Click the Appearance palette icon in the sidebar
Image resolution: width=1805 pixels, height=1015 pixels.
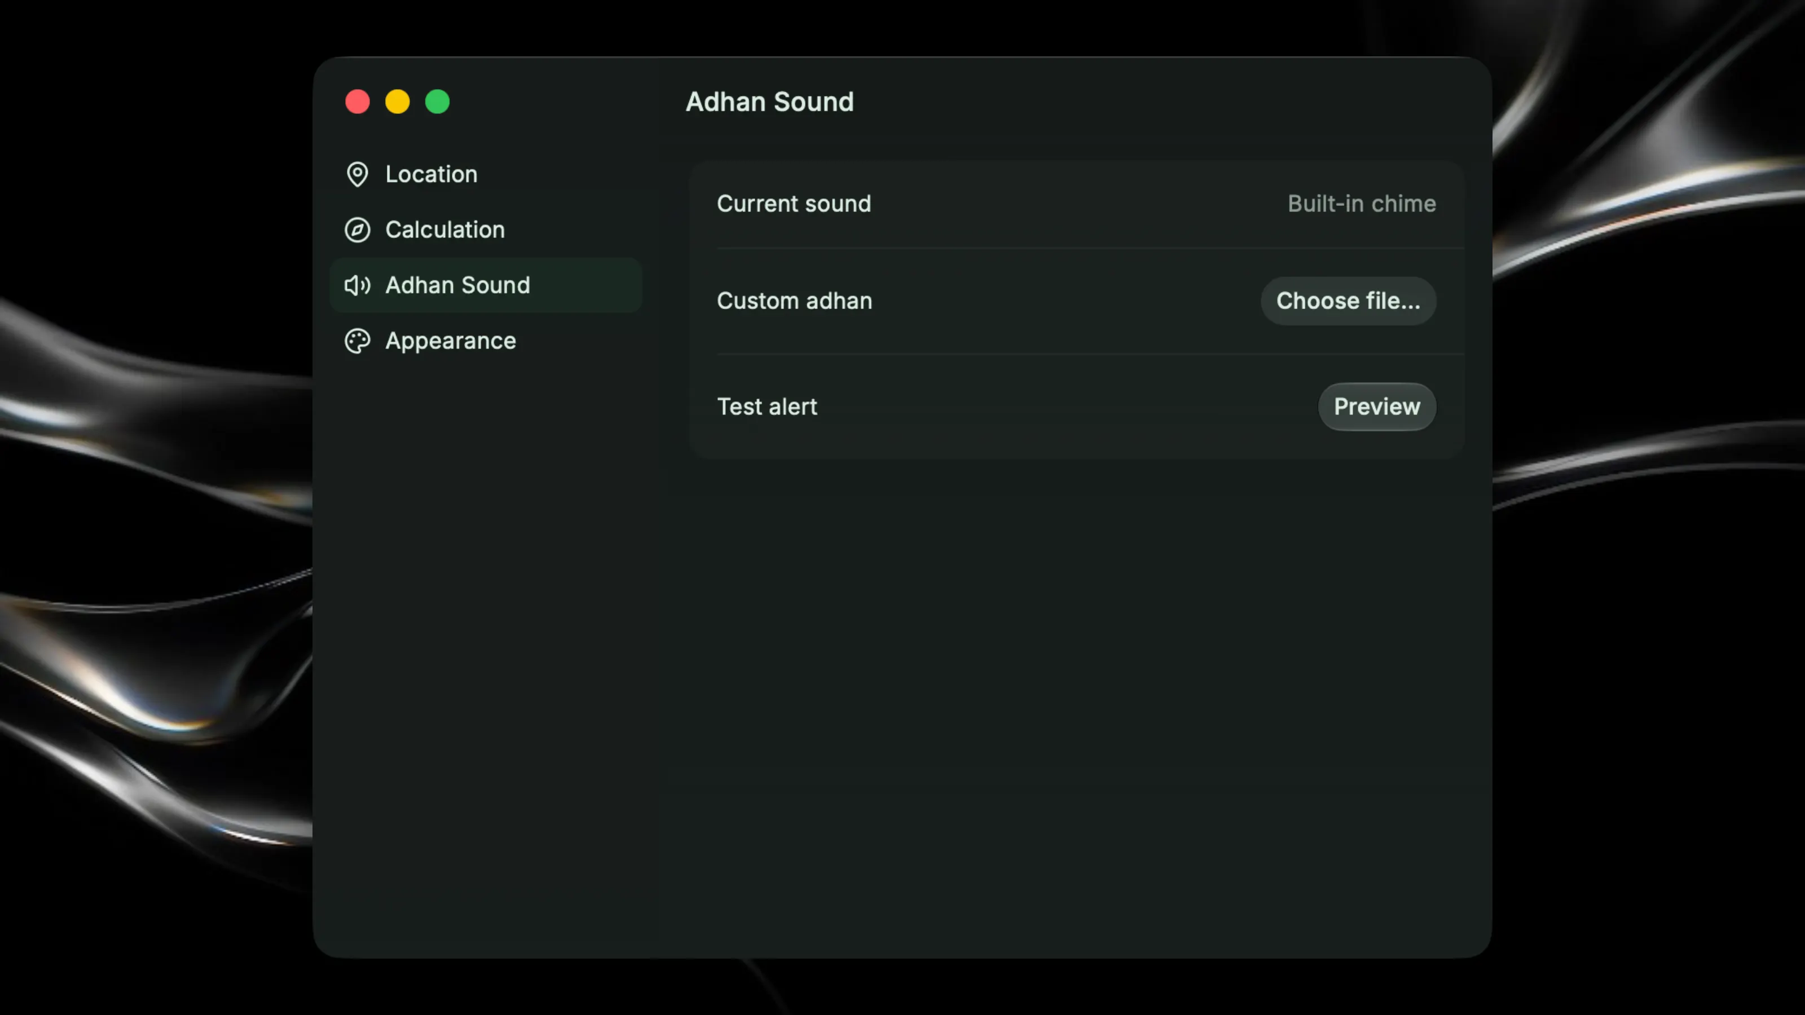(358, 341)
